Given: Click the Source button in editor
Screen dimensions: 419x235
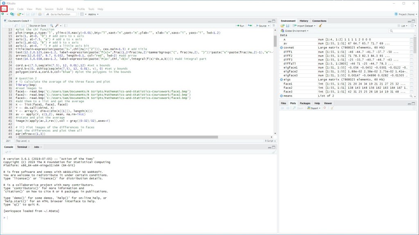Looking at the screenshot, I should coord(261,26).
